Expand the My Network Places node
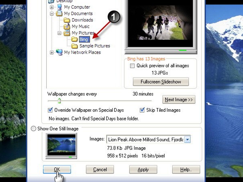This screenshot has width=243, height=182. tap(52, 52)
